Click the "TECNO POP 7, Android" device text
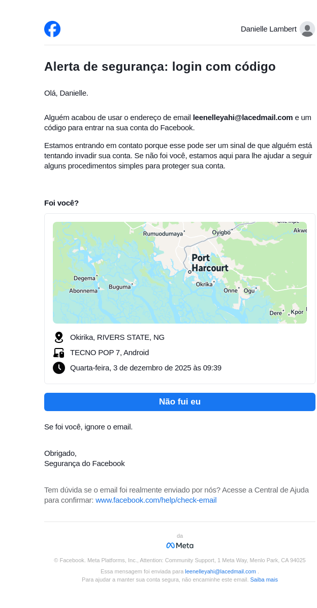Screen dimensions: 317x608 (109, 353)
